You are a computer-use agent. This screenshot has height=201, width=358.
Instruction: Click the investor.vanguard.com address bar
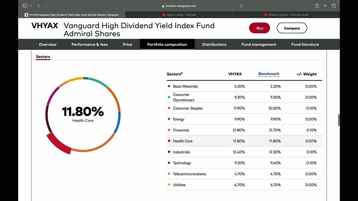[x=179, y=6]
